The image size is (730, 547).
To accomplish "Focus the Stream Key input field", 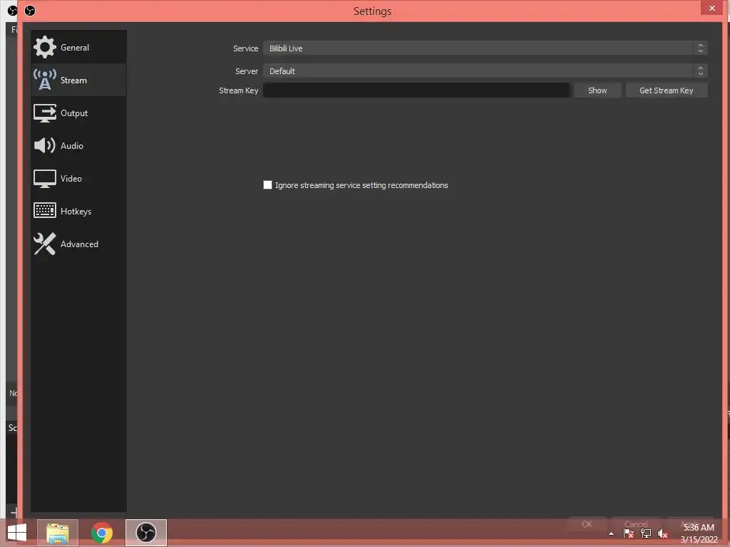I will (x=416, y=90).
